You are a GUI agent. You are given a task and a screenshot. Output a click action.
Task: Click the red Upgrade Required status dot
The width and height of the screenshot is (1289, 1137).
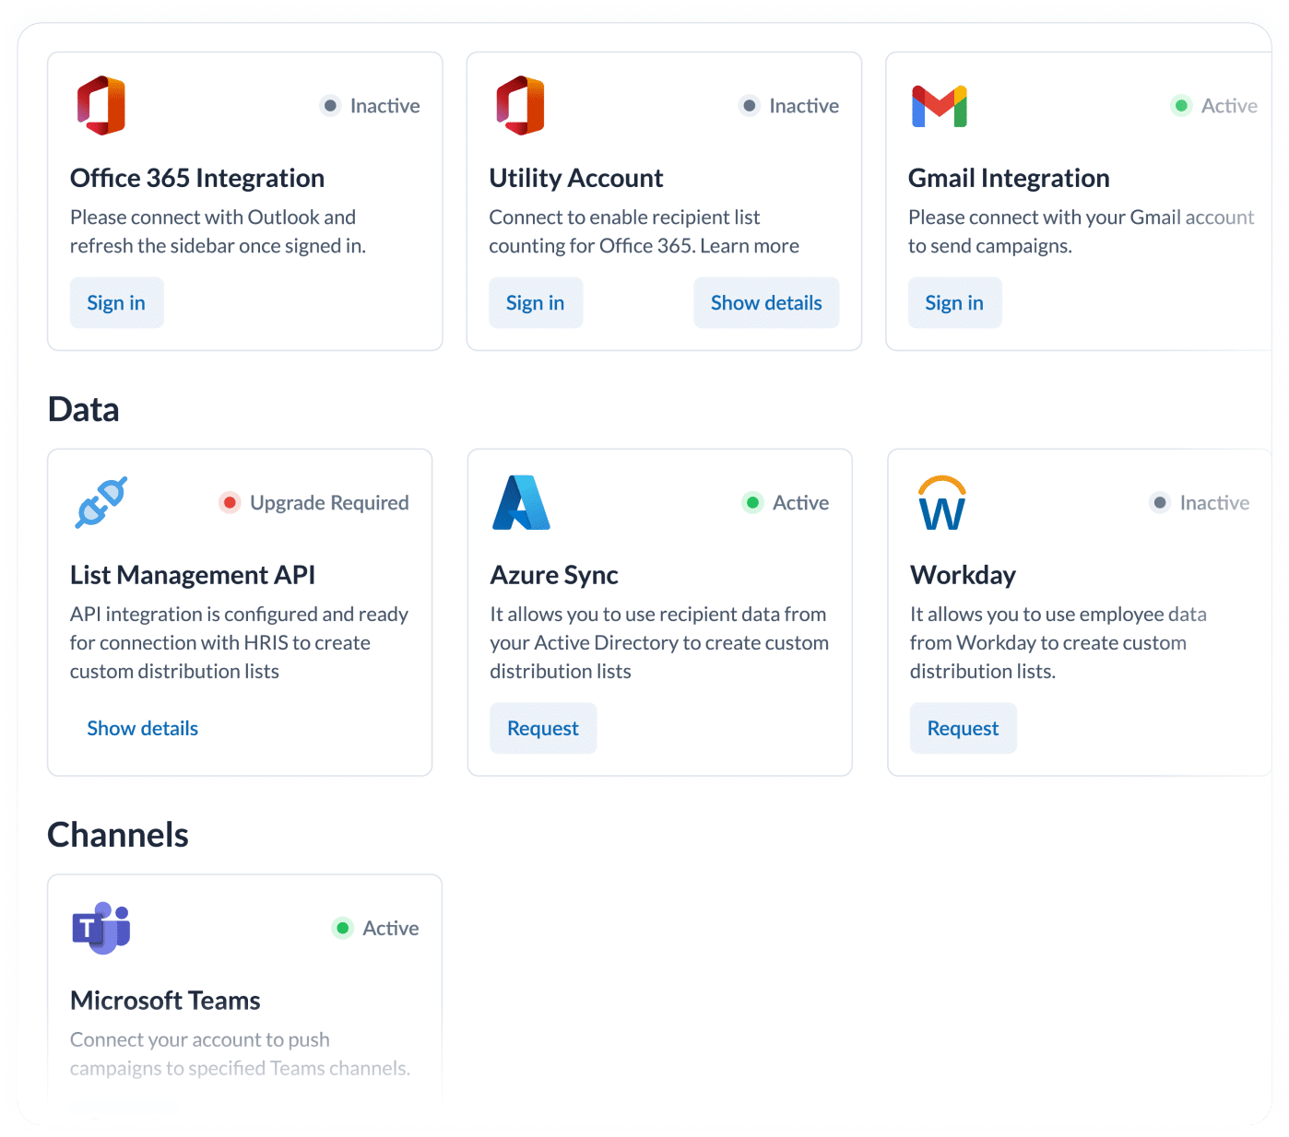(x=230, y=503)
